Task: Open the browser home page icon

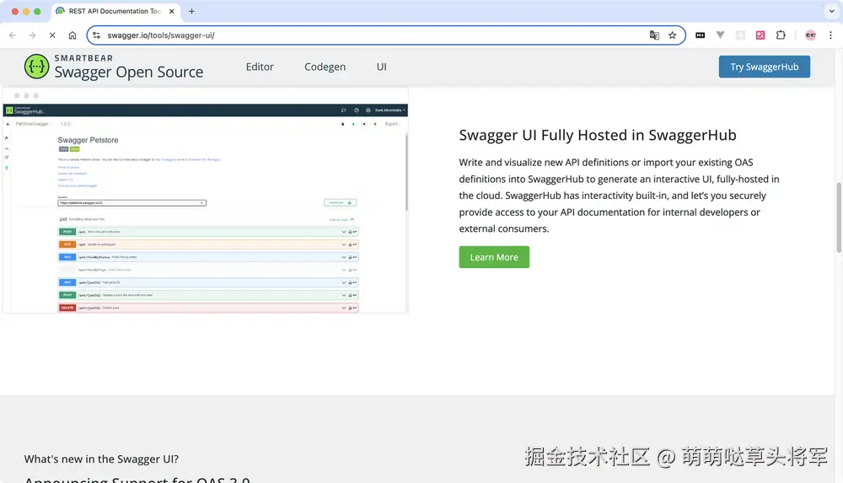Action: (72, 35)
